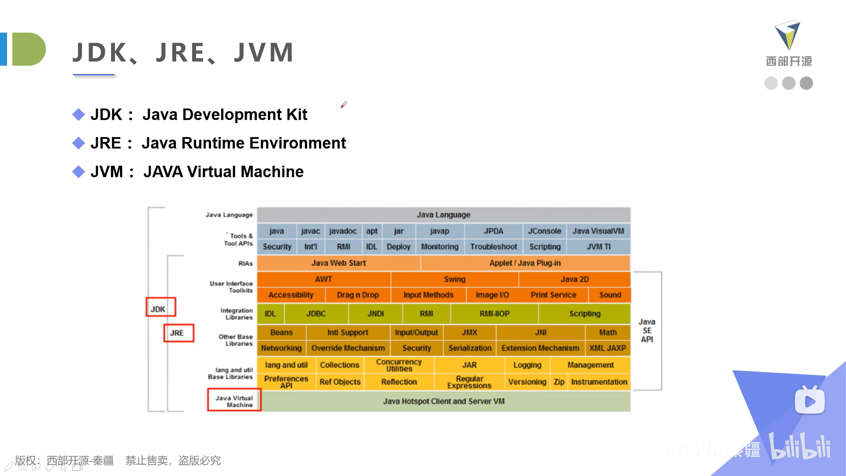846x476 pixels.
Task: Select the eraser annotation tool
Action: [49, 467]
